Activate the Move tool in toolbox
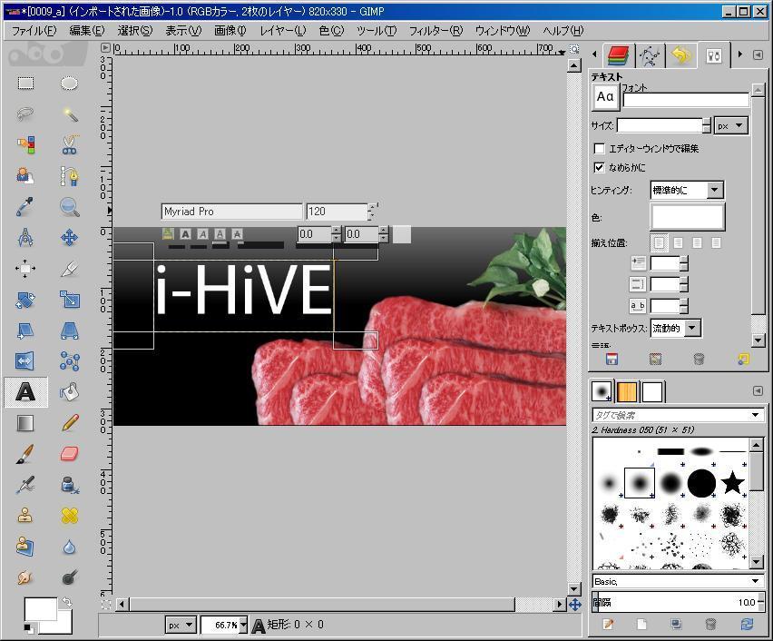 click(70, 238)
